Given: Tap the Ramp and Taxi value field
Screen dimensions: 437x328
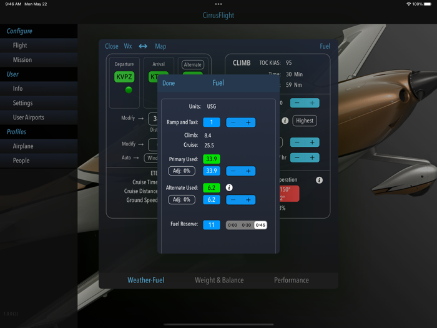Looking at the screenshot, I should (x=212, y=122).
